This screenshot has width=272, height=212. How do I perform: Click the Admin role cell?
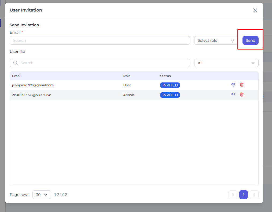(129, 95)
